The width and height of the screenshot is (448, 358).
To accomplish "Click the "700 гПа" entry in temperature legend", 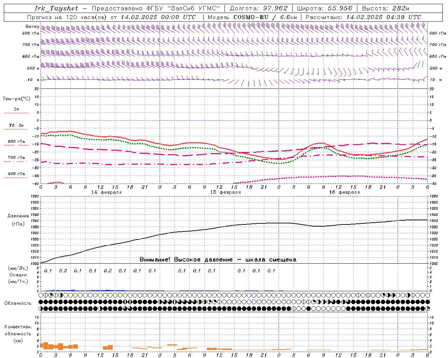I will 16,158.
